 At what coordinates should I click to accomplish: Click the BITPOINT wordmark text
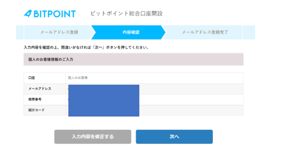55,14
